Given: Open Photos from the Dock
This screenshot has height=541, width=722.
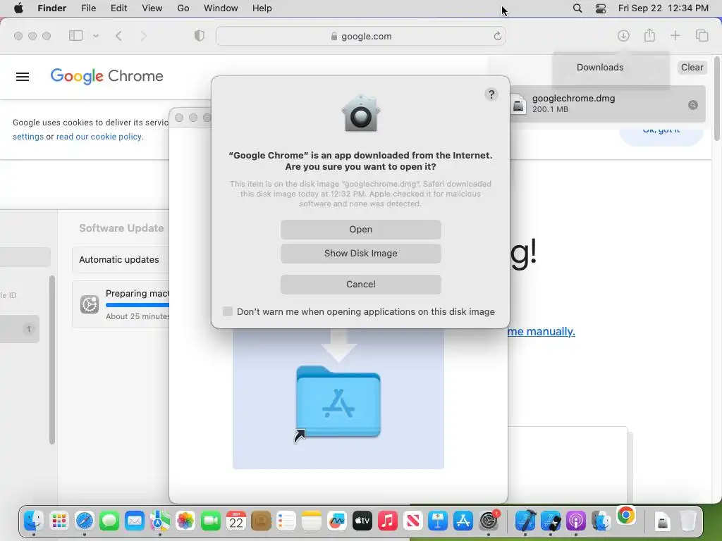Looking at the screenshot, I should [x=185, y=521].
